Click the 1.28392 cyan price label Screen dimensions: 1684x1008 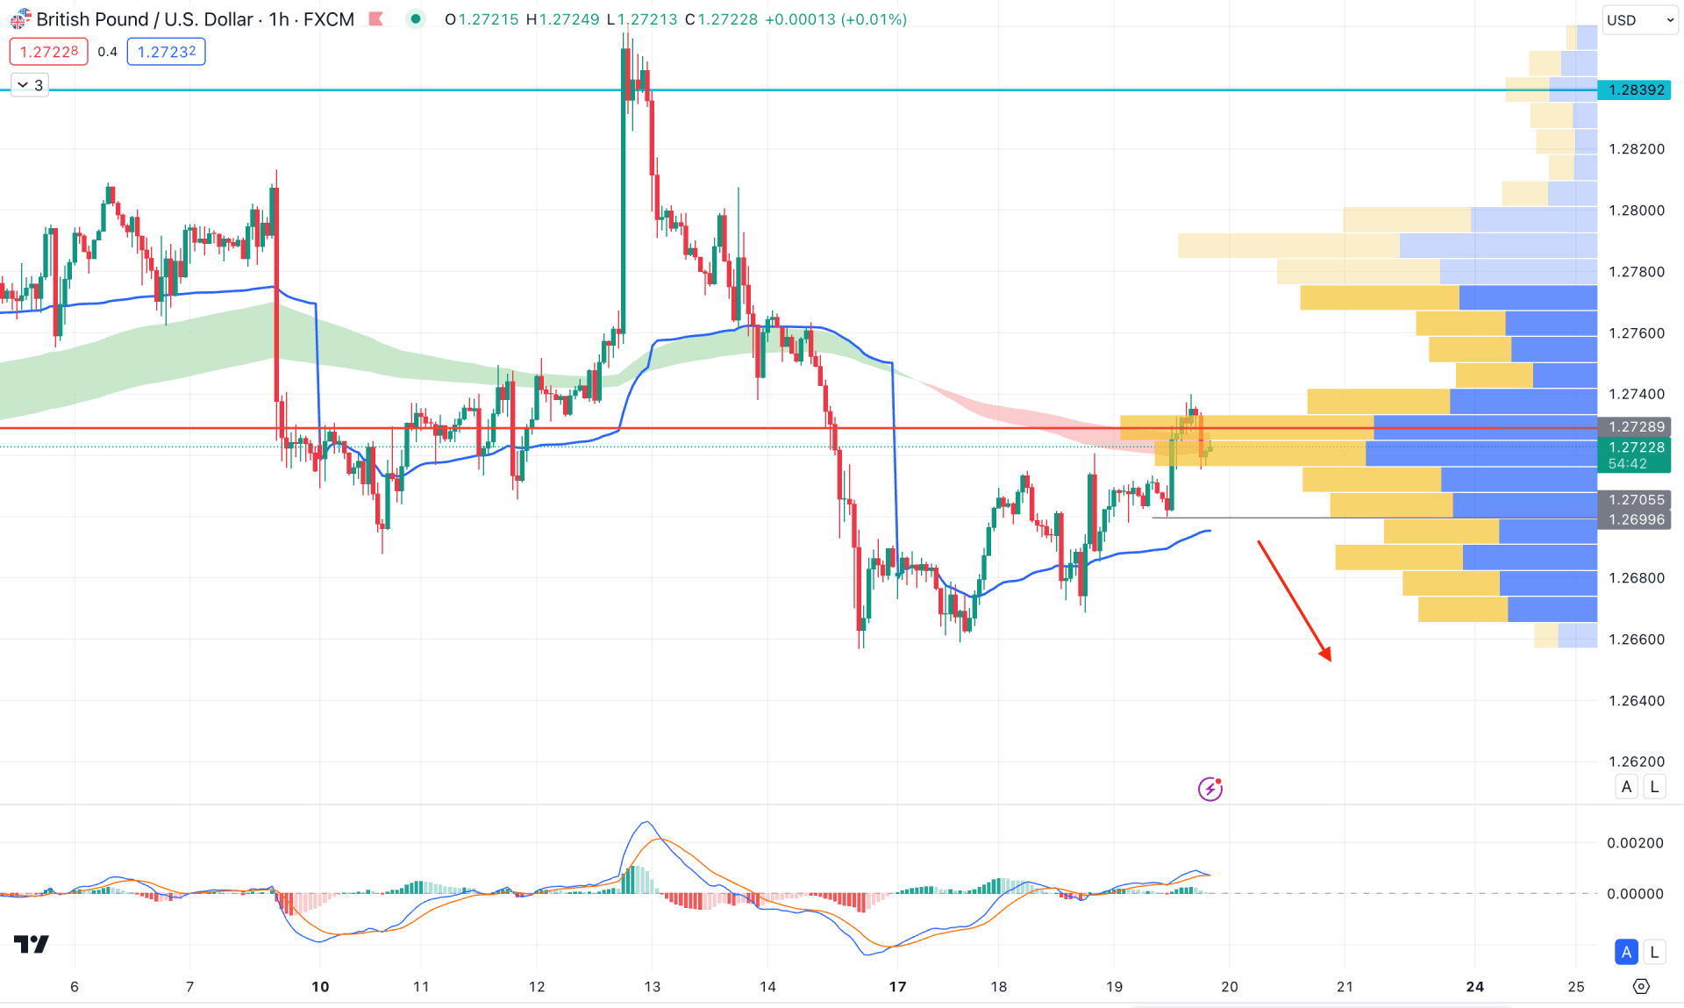[1635, 89]
